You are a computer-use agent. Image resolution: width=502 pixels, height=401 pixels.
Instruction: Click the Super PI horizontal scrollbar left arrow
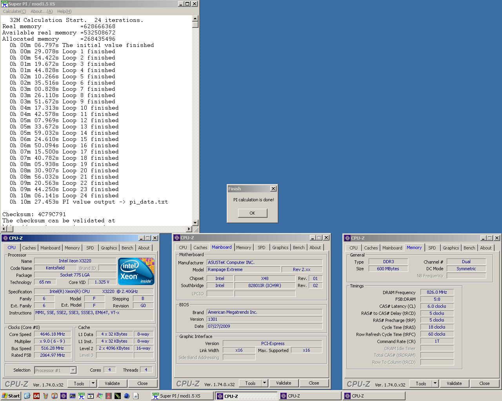4,229
